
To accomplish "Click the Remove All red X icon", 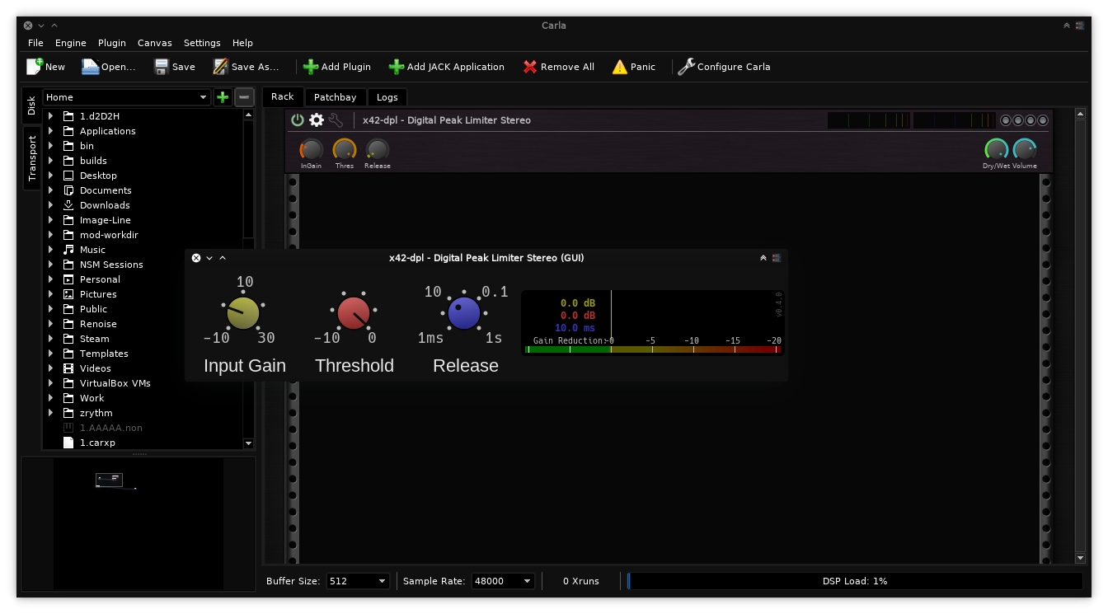I will click(530, 67).
